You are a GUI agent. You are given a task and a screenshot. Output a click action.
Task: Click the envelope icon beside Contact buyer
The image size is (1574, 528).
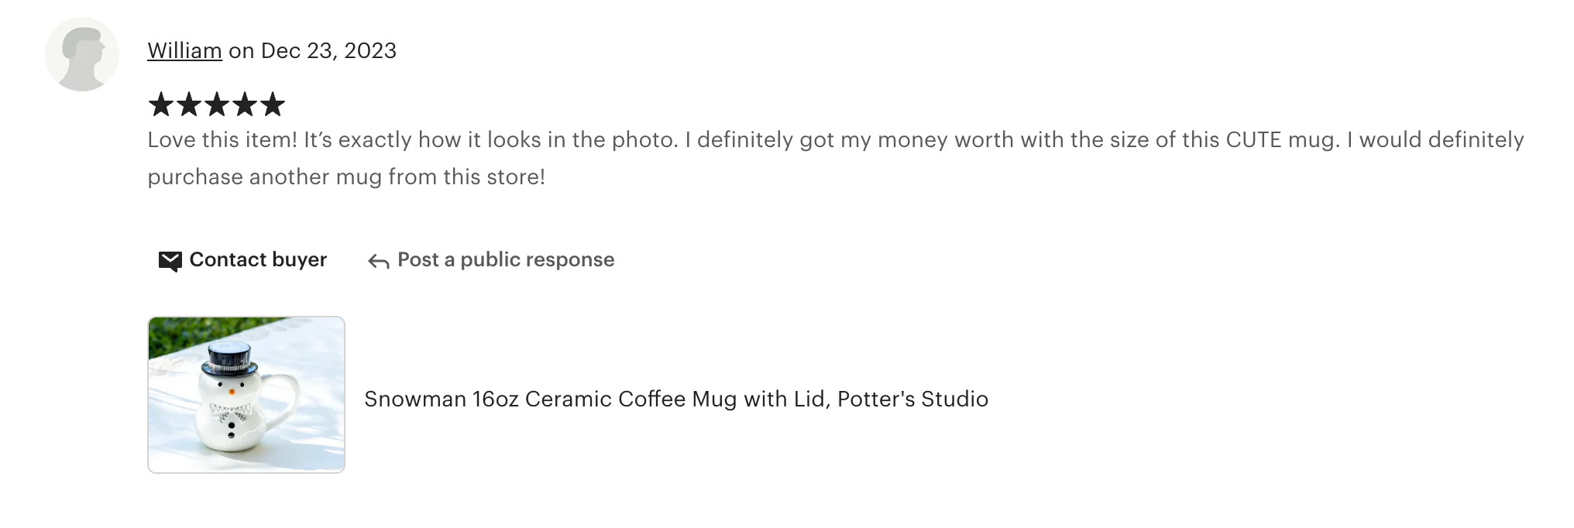point(170,261)
